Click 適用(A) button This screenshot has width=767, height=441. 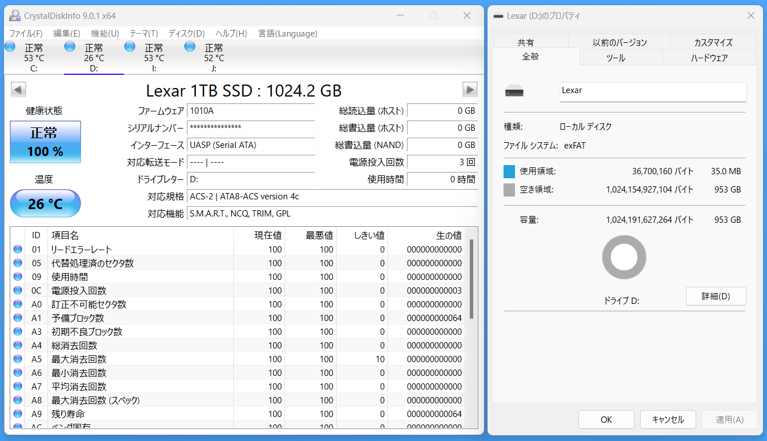pyautogui.click(x=730, y=419)
